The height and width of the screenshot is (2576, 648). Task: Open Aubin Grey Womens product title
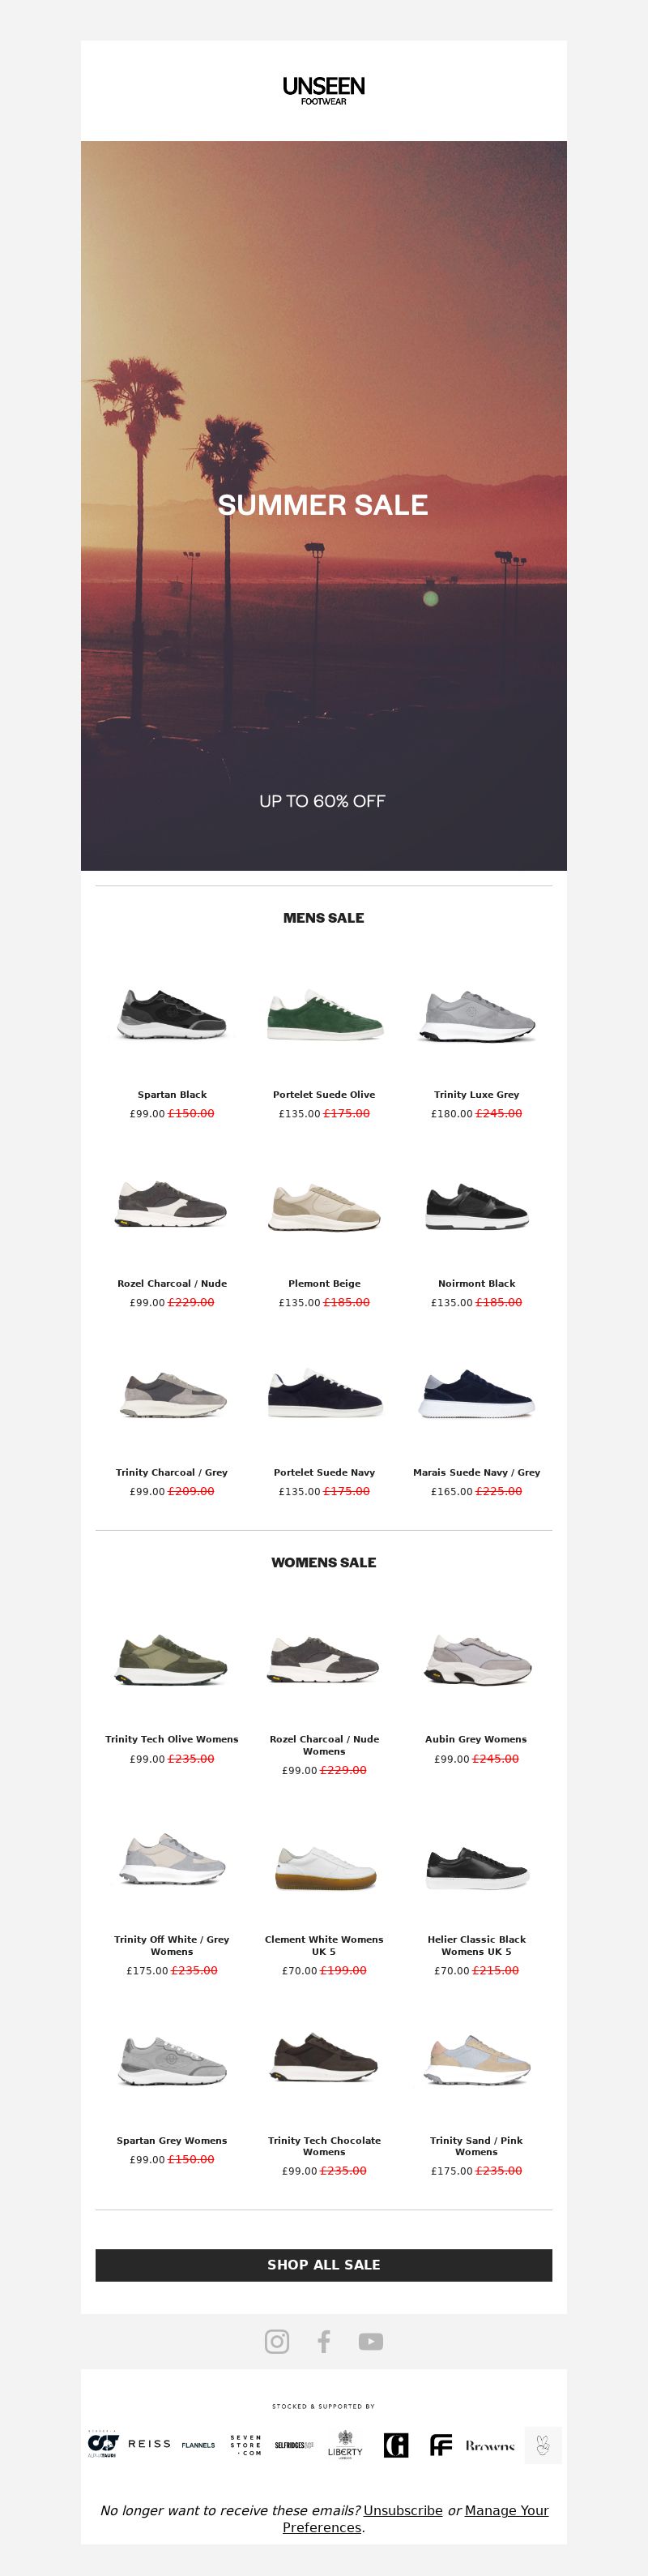pos(476,1739)
